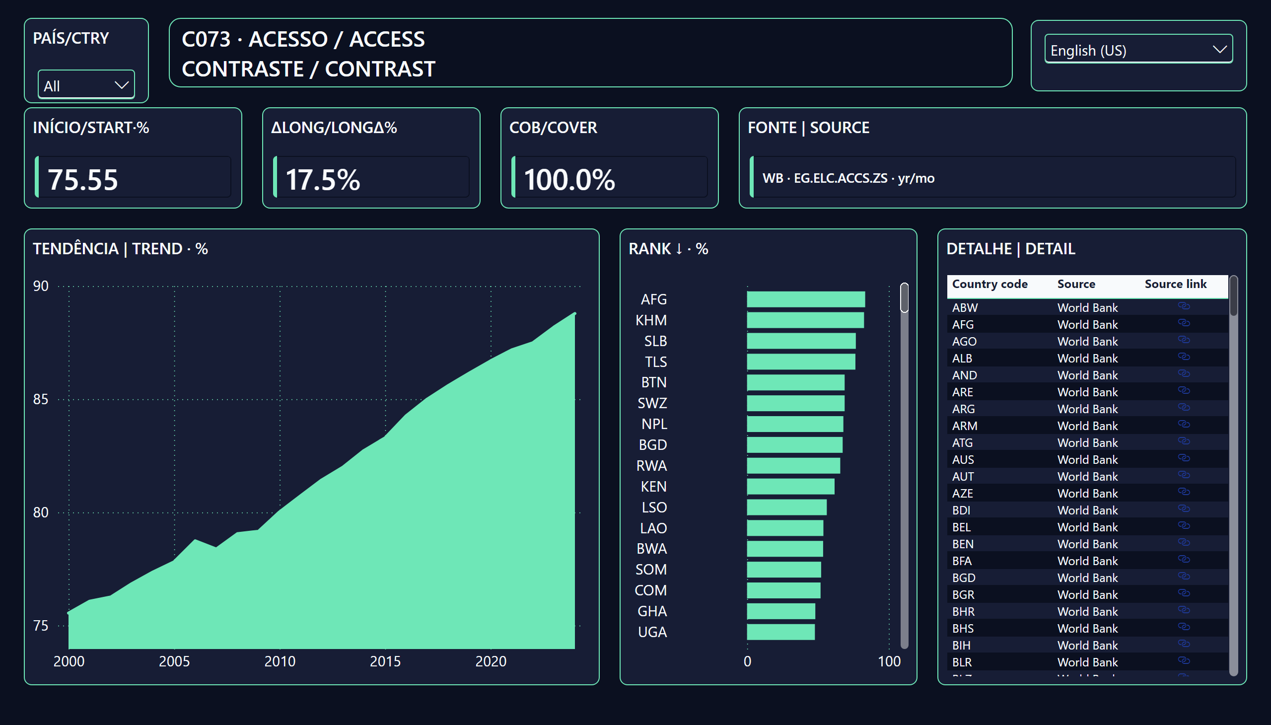The image size is (1271, 725).
Task: Select the SWZ bar in rank chart
Action: [x=795, y=403]
